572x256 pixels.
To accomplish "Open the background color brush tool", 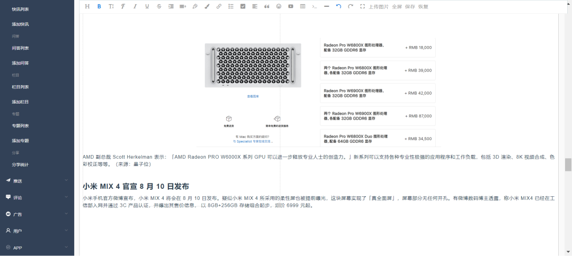I will [207, 6].
